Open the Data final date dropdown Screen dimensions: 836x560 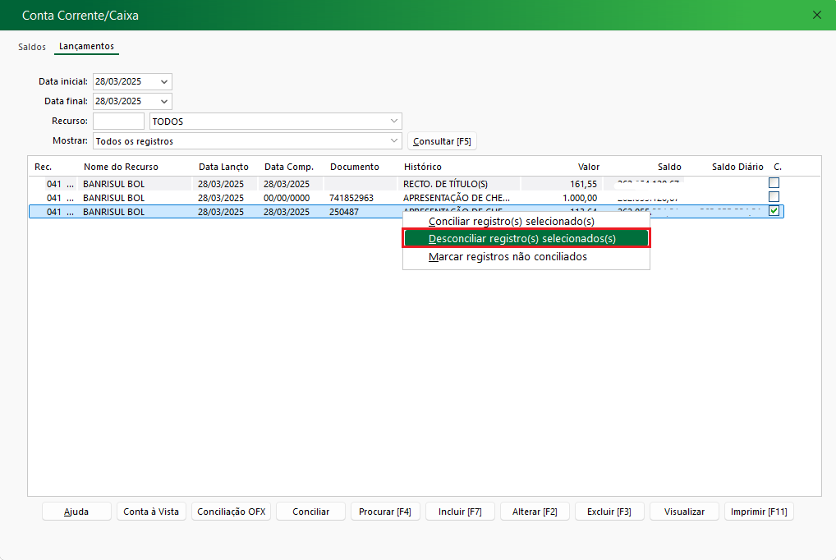click(x=164, y=101)
